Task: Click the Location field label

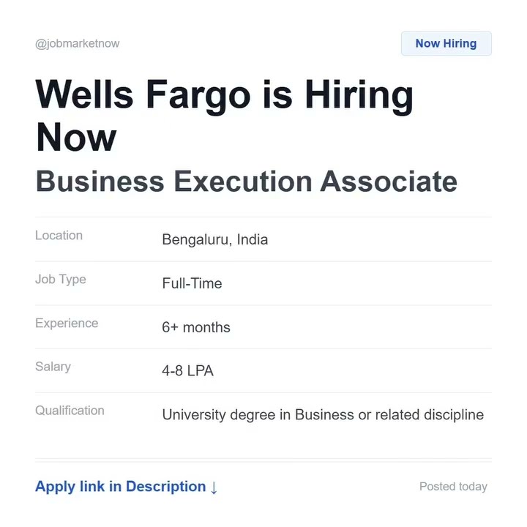Action: pos(59,236)
